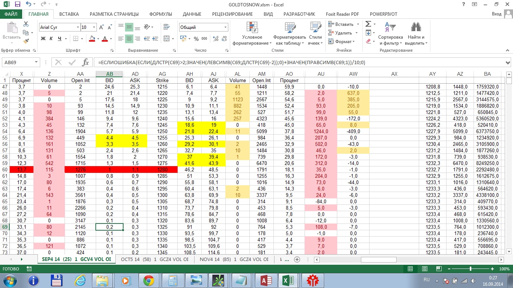Image resolution: width=513 pixels, height=288 pixels.
Task: Expand the Name Box dropdown arrow
Action: pos(36,63)
